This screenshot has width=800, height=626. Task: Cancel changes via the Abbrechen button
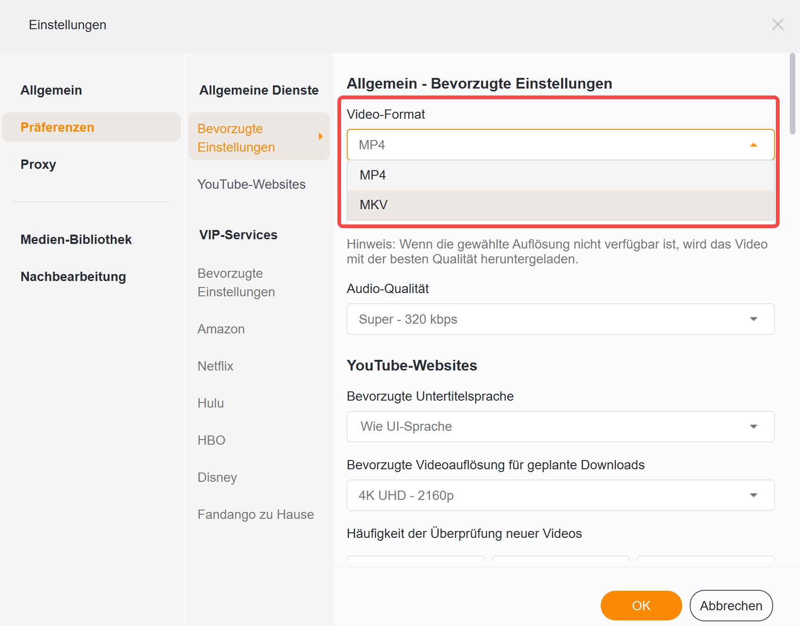point(731,606)
